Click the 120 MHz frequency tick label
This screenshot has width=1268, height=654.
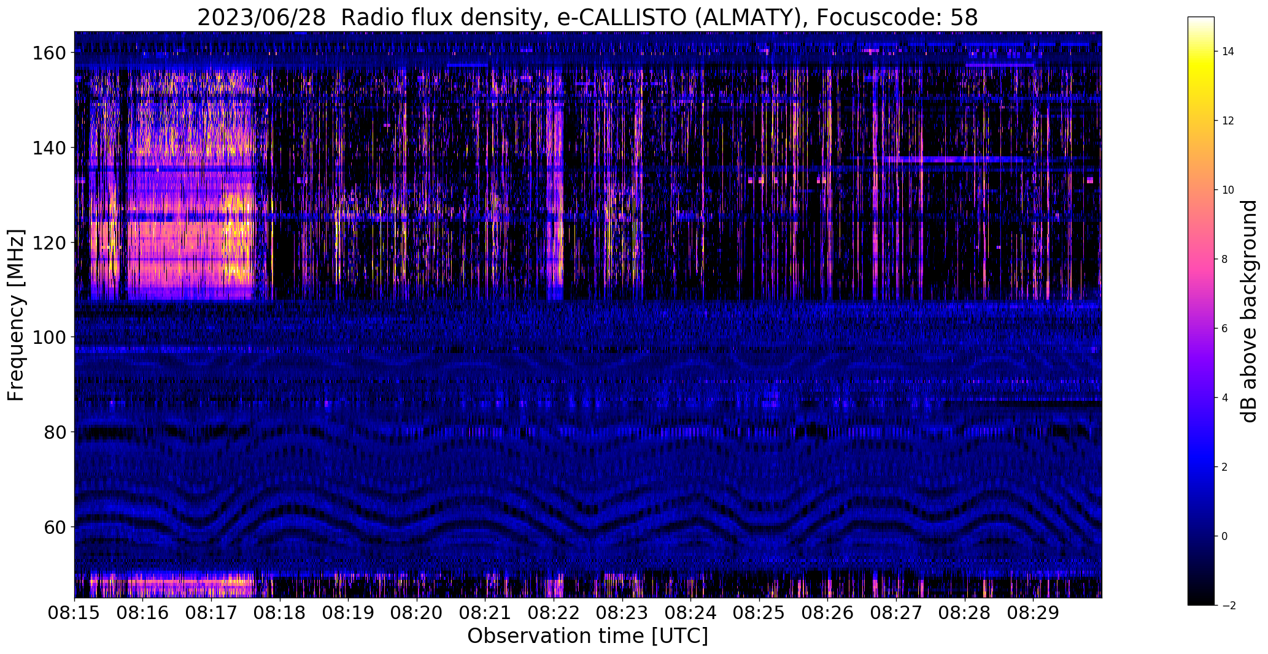(x=50, y=242)
